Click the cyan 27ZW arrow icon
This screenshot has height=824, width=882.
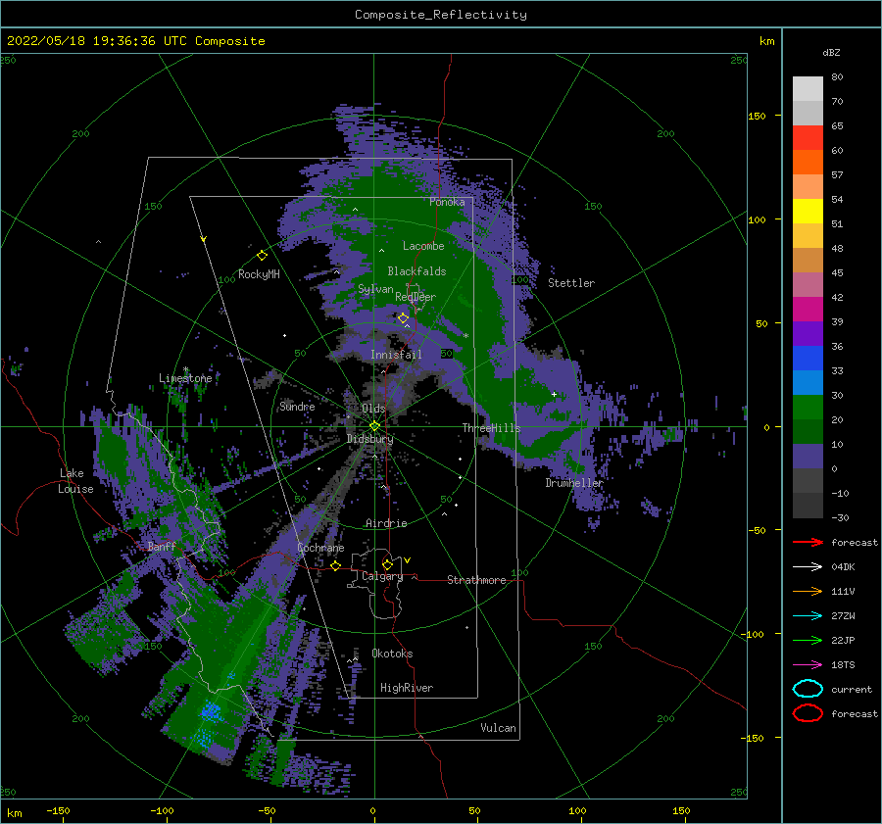click(808, 616)
